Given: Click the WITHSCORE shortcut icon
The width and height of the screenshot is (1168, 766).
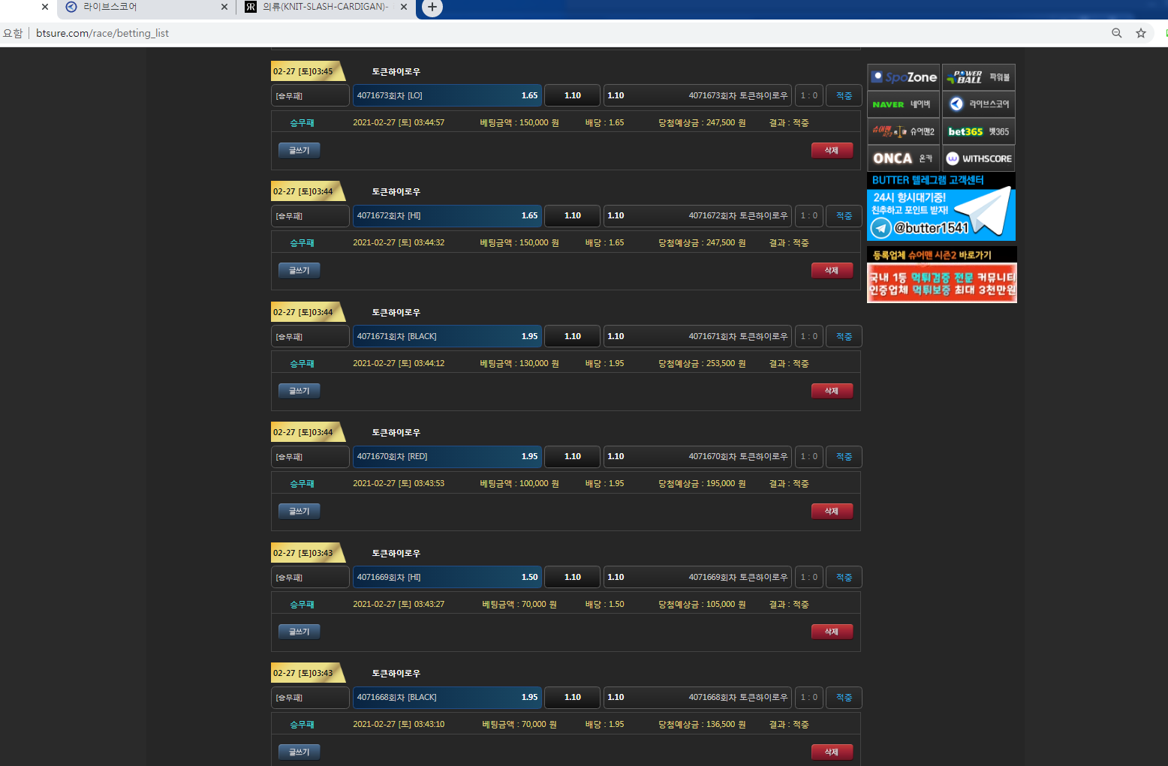Looking at the screenshot, I should point(978,158).
